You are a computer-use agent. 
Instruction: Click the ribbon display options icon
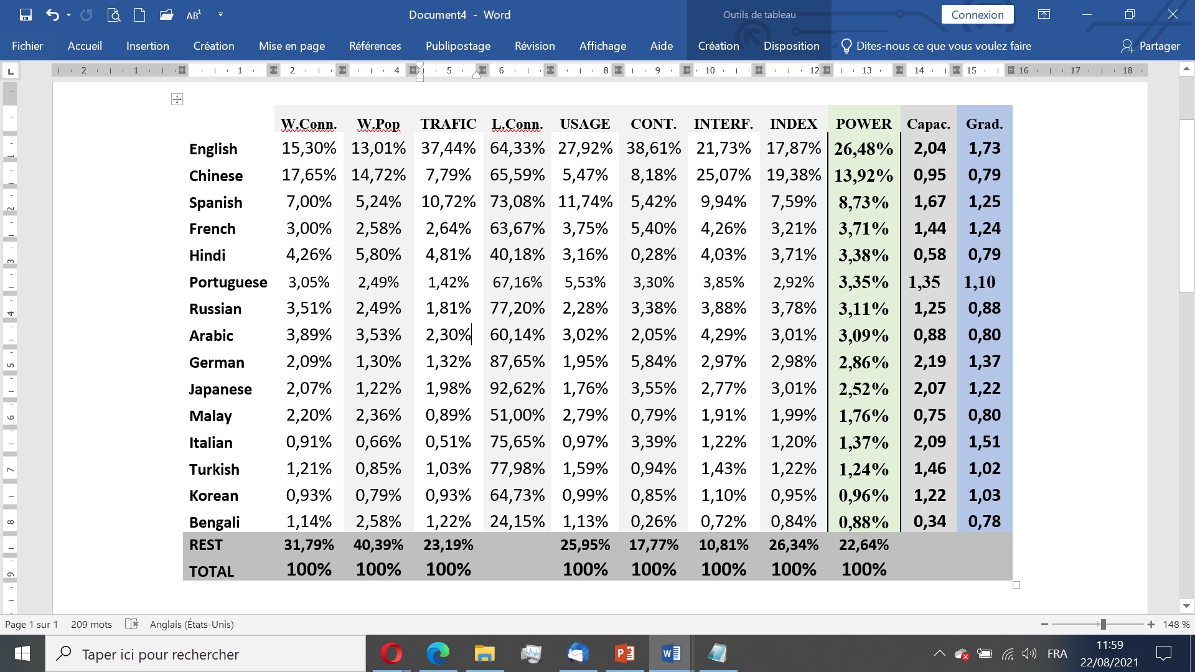1044,15
